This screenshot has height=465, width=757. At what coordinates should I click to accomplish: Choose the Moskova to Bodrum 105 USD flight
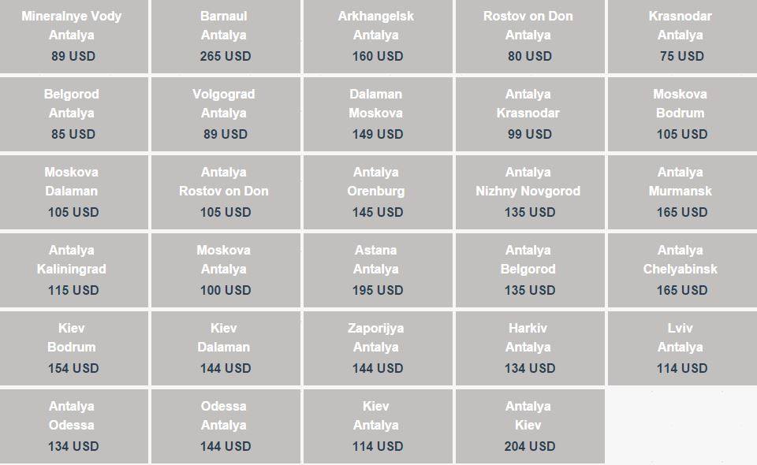[682, 114]
